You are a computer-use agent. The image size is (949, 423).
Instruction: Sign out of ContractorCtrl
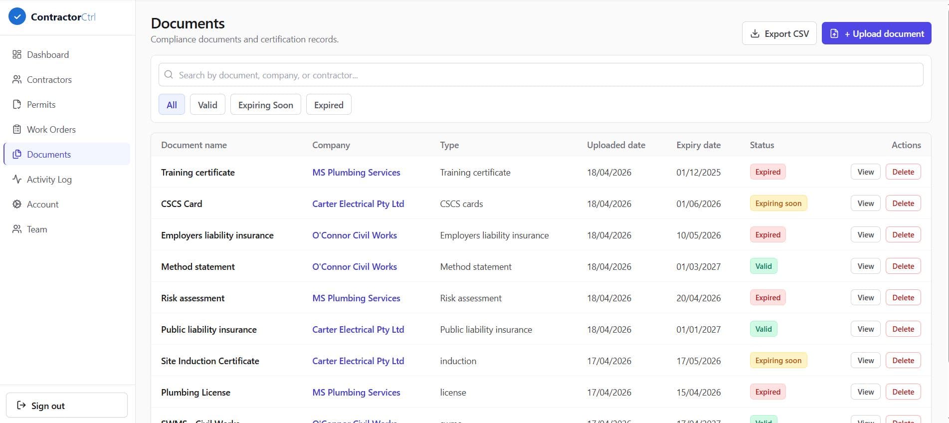[67, 405]
